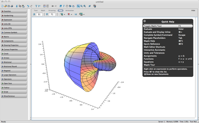This screenshot has height=123, width=199.
Task: Toggle Show on new Documents checkbox
Action: (x=145, y=74)
